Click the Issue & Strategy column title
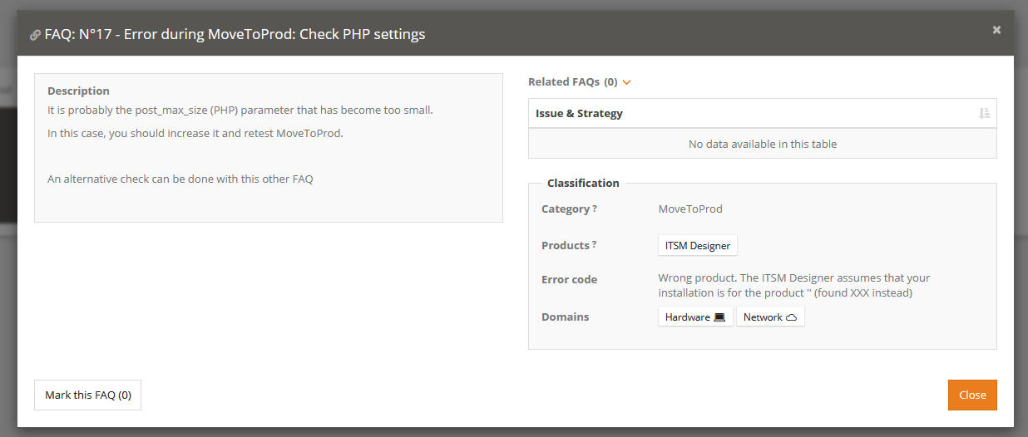This screenshot has width=1028, height=437. click(579, 113)
